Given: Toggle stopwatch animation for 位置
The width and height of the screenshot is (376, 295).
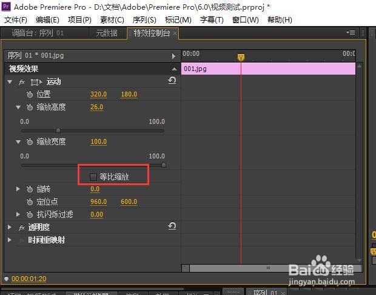Looking at the screenshot, I should tap(30, 94).
